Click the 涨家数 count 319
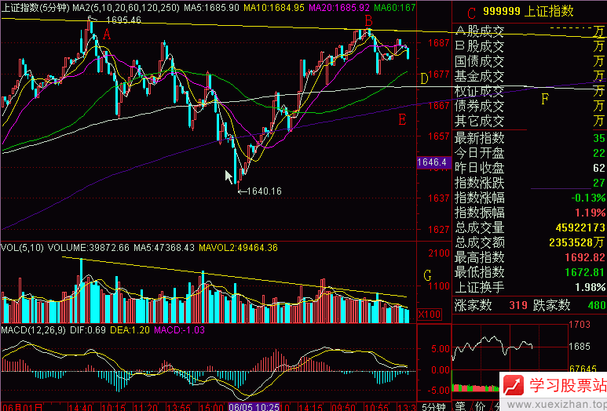The image size is (607, 411). [518, 305]
